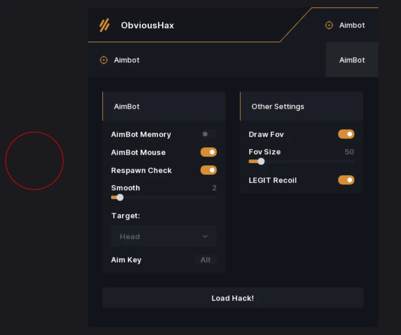
Task: Click the chevron arrow in the Target dropdown
Action: [x=205, y=236]
